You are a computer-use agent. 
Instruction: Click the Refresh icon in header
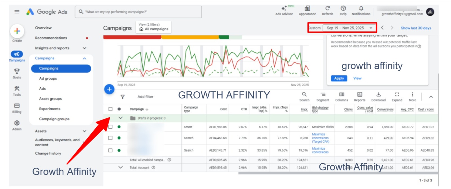[327, 8]
